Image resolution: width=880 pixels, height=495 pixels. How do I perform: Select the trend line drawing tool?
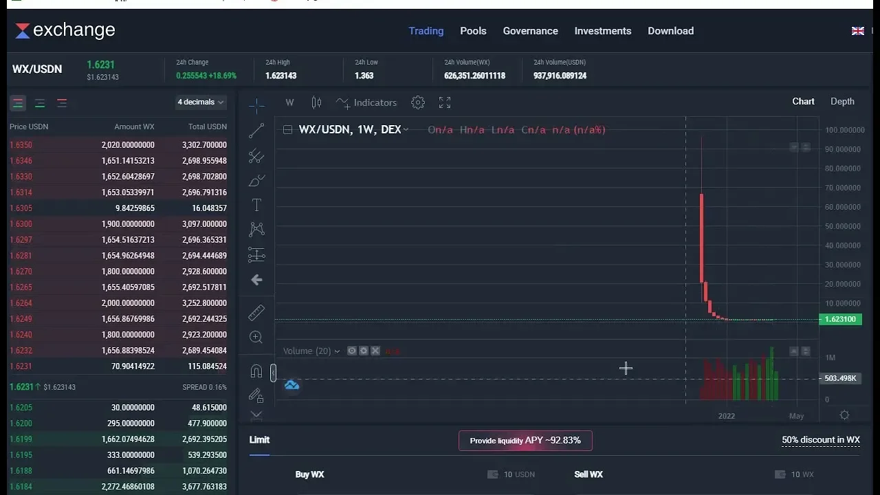click(256, 131)
